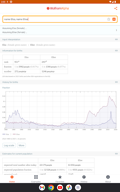Copy link for Estimates for current population

click(x=116, y=154)
